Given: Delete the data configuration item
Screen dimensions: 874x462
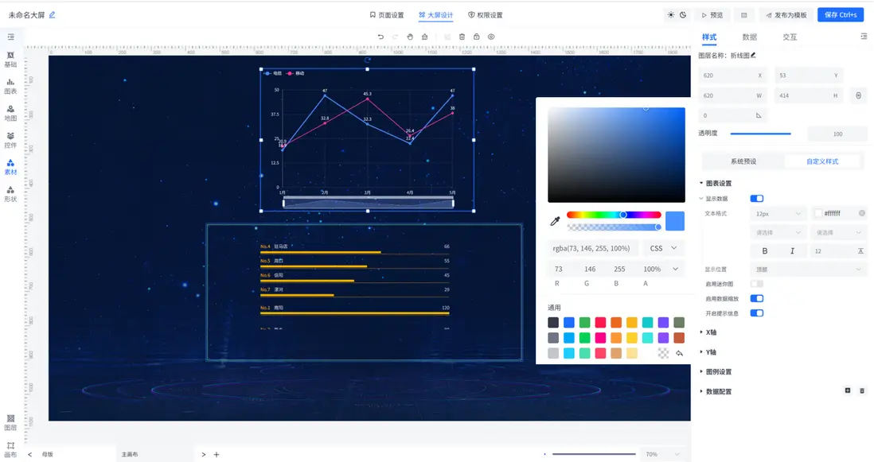Looking at the screenshot, I should point(862,390).
